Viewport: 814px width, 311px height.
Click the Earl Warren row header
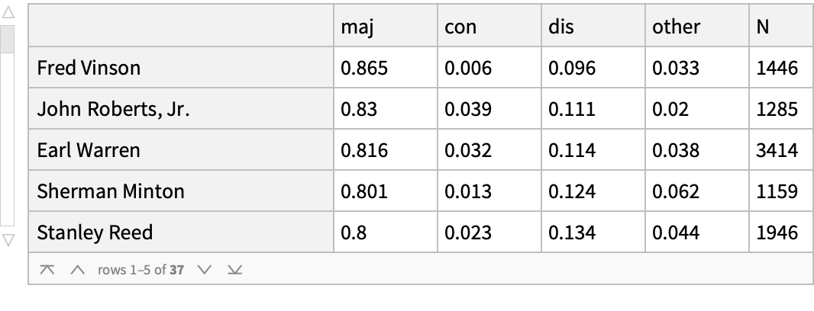click(181, 150)
